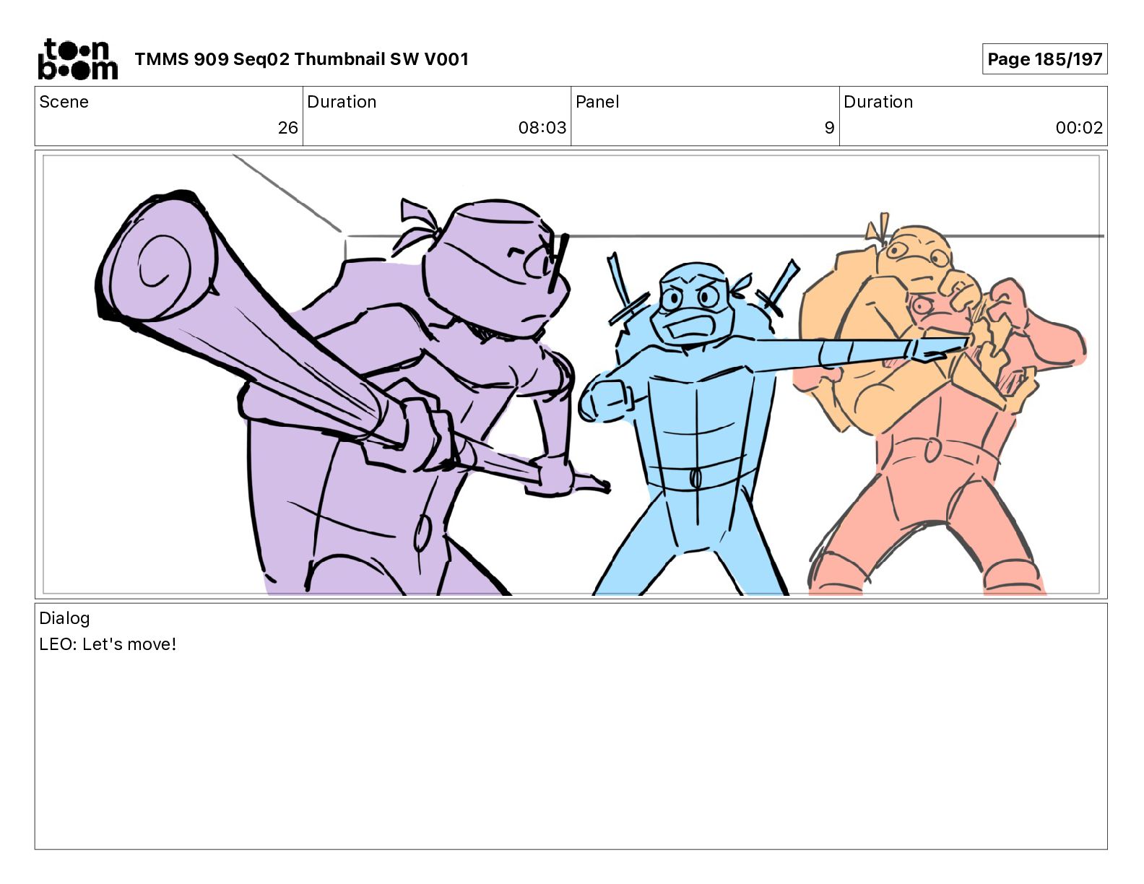The width and height of the screenshot is (1144, 884).
Task: Click the scene number '26'
Action: (287, 128)
